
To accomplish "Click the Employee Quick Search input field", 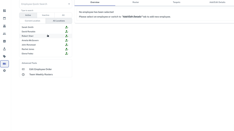I will [x=43, y=4].
